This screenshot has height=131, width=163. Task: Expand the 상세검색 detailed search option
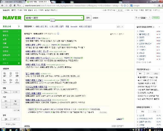coord(96,18)
